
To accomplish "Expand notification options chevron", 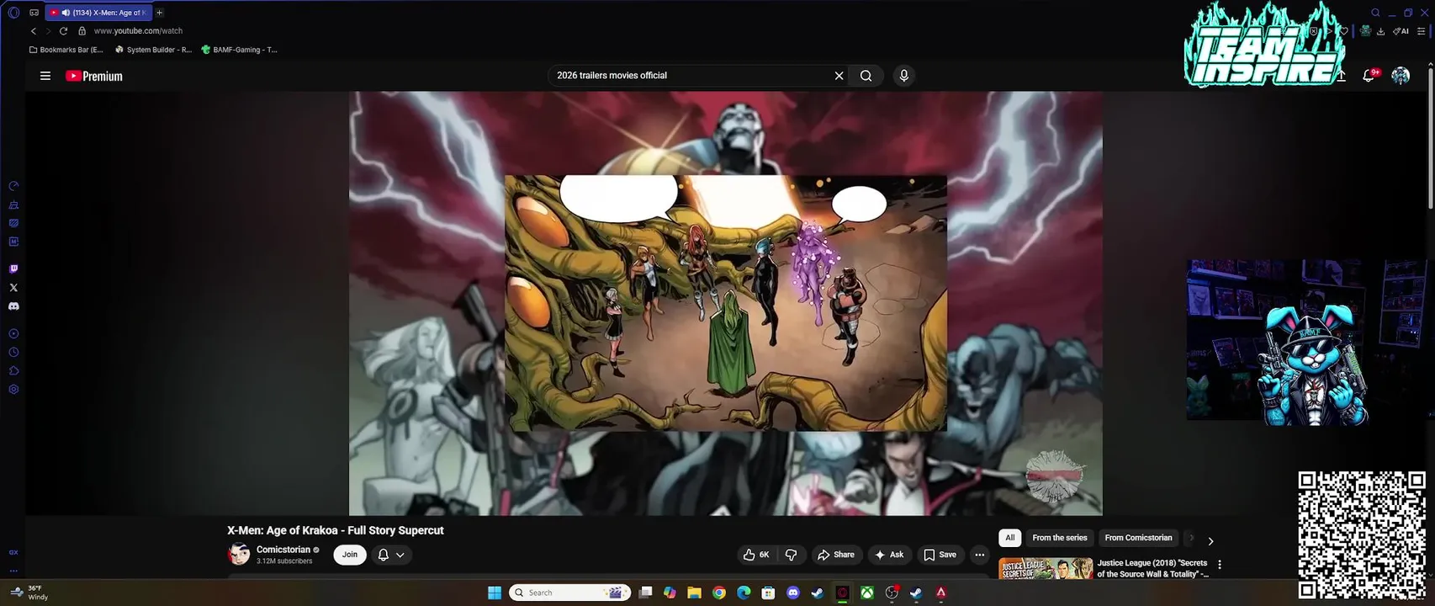I will click(x=400, y=555).
